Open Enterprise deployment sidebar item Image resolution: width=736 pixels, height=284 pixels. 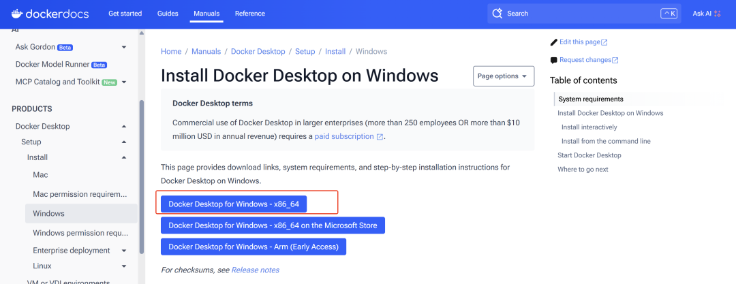72,251
